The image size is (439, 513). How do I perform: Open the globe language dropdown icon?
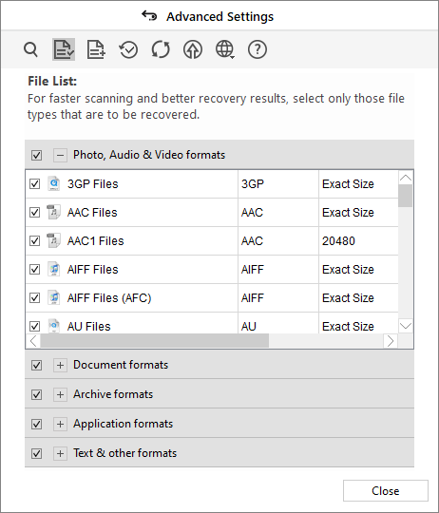tap(225, 49)
